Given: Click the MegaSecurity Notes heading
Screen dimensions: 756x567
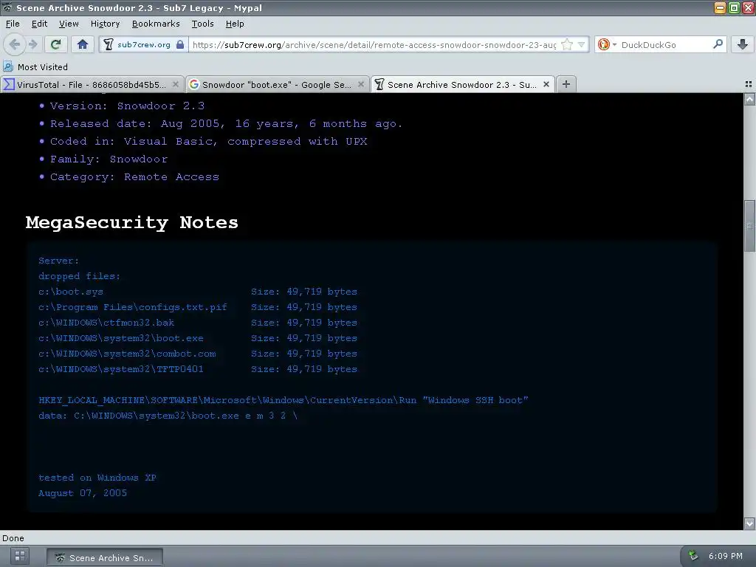Looking at the screenshot, I should tap(131, 223).
